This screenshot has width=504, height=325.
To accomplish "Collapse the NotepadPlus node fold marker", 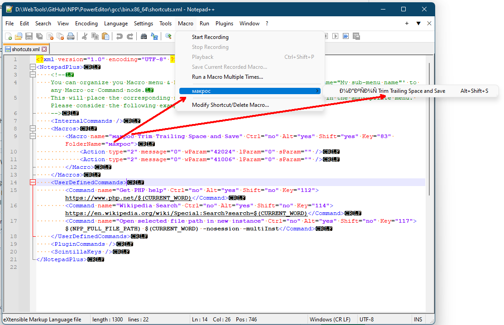I will [32, 67].
